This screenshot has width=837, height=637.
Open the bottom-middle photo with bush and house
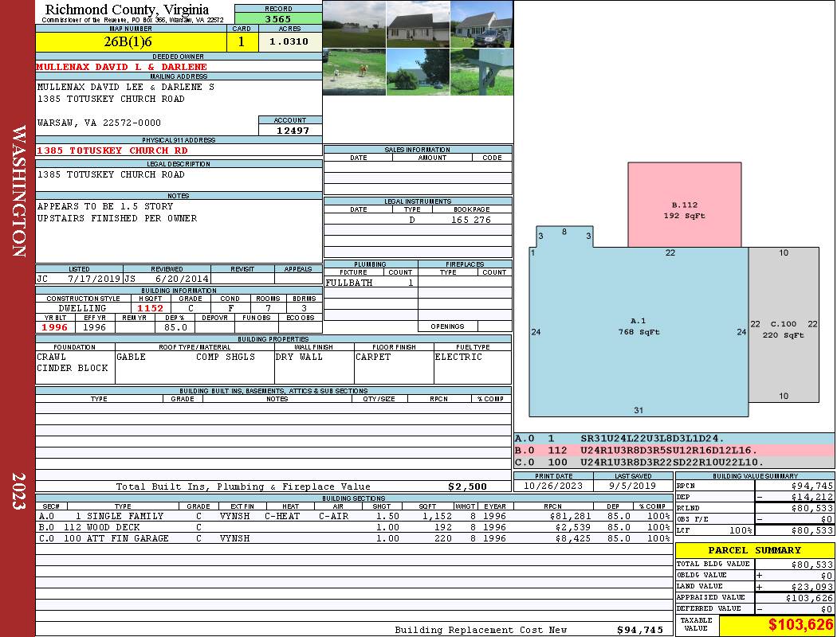tap(418, 72)
